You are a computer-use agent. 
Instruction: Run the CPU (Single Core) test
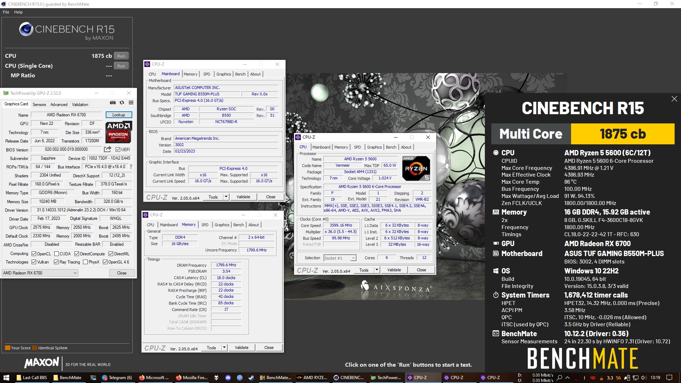[121, 66]
